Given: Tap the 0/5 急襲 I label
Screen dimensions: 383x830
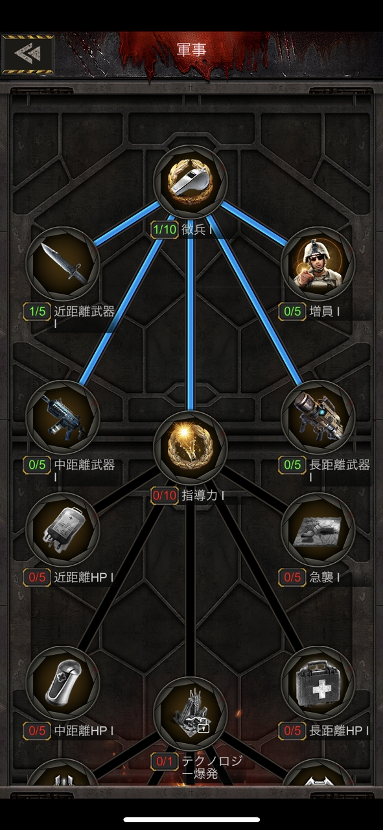Looking at the screenshot, I should point(310,576).
